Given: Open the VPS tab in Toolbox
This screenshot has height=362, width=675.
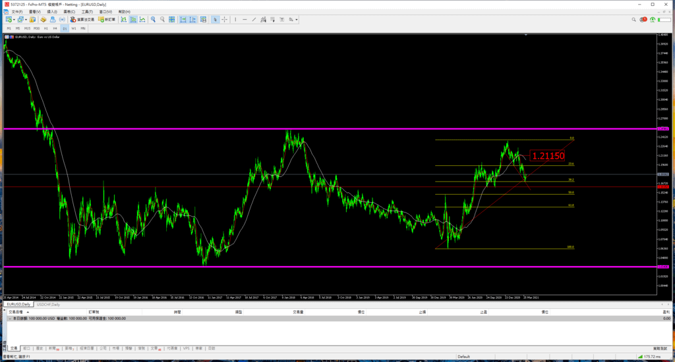Looking at the screenshot, I should [186, 348].
